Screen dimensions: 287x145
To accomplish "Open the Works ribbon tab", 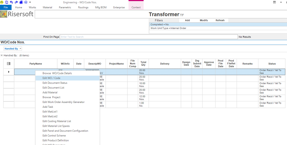I will (x=33, y=8).
